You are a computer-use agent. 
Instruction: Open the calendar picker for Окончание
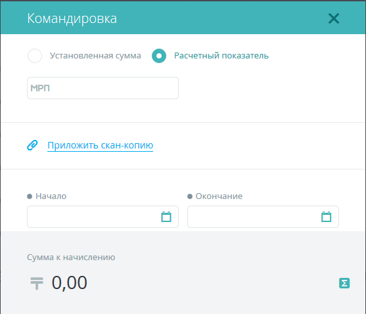[326, 217]
